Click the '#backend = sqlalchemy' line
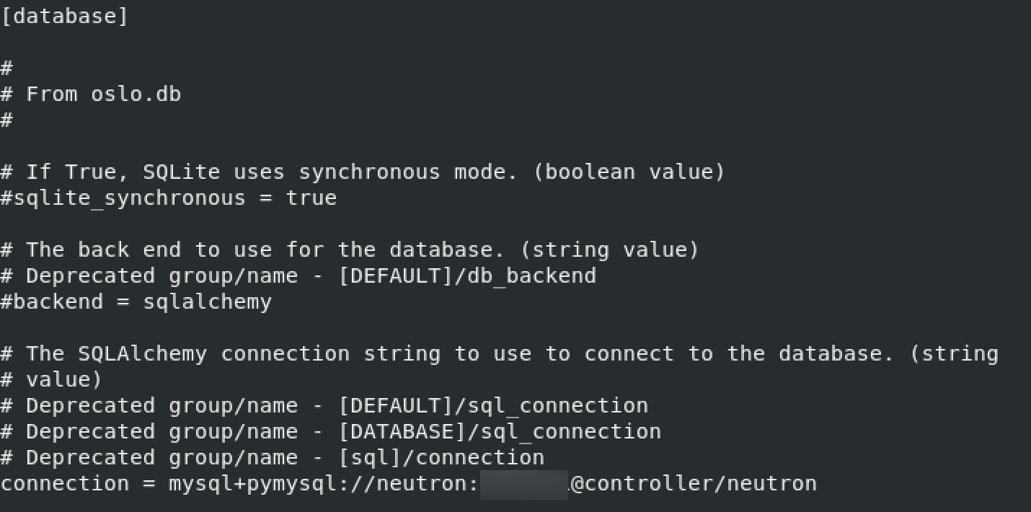This screenshot has width=1031, height=512. (x=136, y=301)
